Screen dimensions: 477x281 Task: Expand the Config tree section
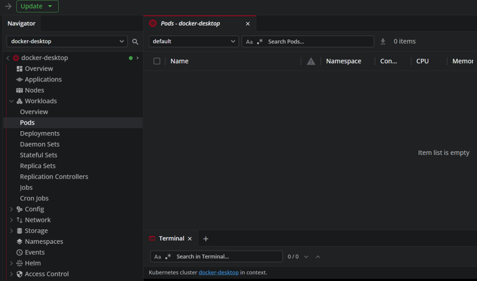tap(12, 209)
